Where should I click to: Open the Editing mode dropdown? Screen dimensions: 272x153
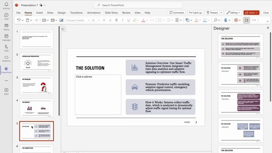point(233,13)
